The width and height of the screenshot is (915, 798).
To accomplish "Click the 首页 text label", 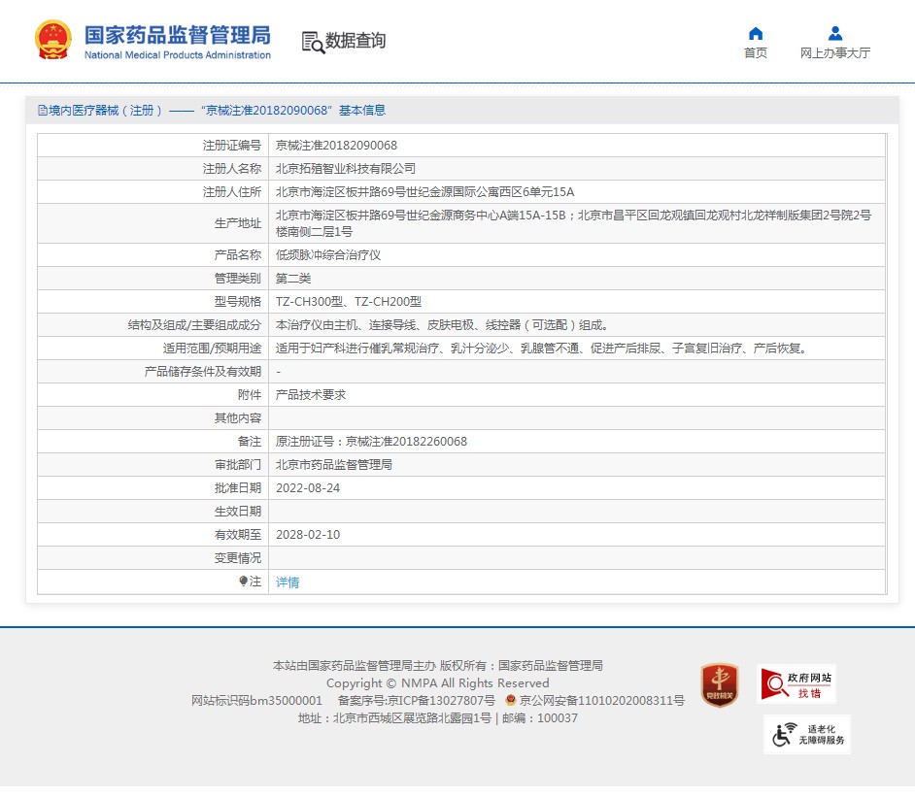I will 756,53.
